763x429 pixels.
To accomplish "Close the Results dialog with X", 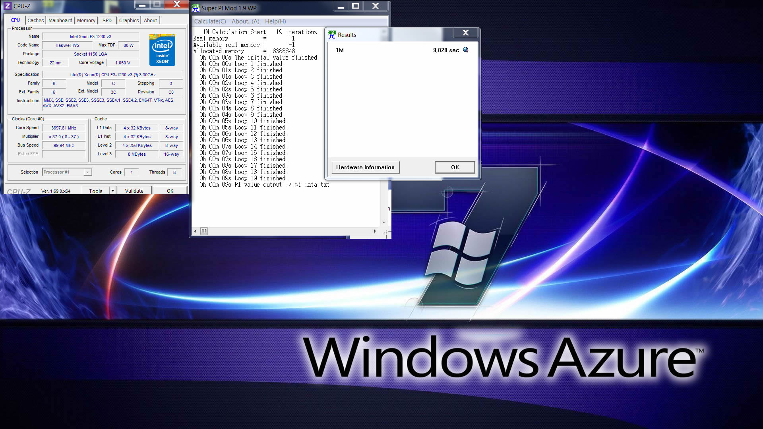I will click(x=466, y=33).
